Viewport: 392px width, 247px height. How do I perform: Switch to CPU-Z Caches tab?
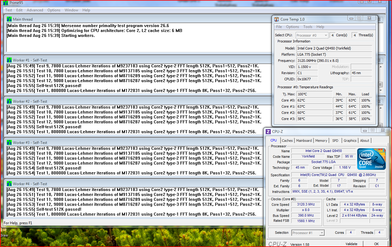click(287, 141)
